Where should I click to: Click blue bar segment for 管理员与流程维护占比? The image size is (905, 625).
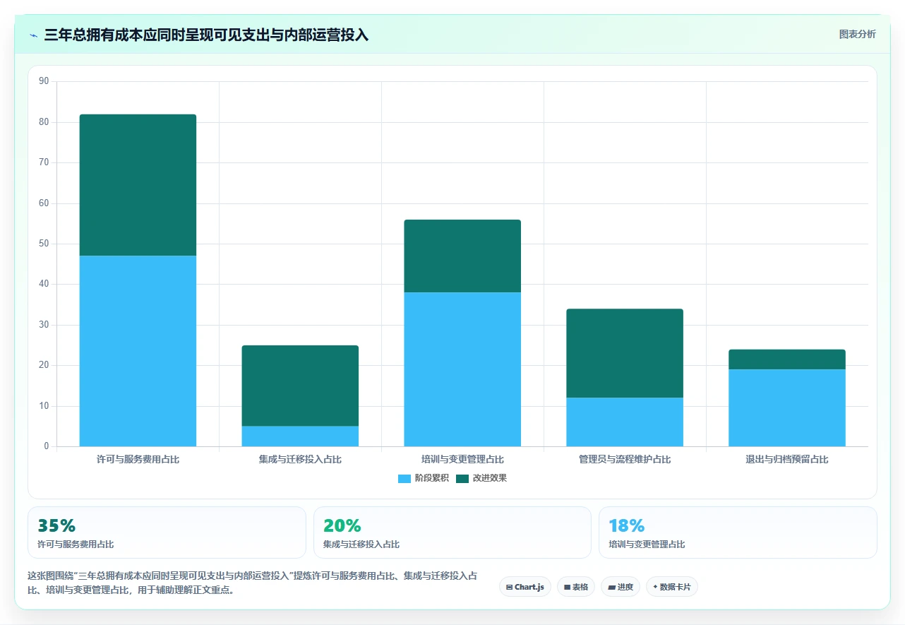click(x=625, y=422)
